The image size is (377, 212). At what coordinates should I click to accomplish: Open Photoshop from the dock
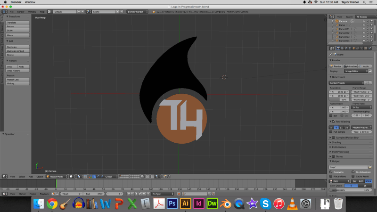coord(172,204)
